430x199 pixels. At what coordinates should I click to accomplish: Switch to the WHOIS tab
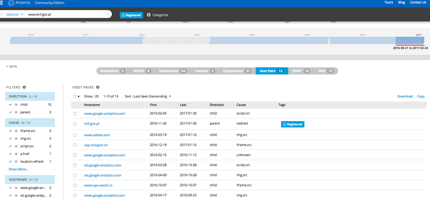click(142, 71)
